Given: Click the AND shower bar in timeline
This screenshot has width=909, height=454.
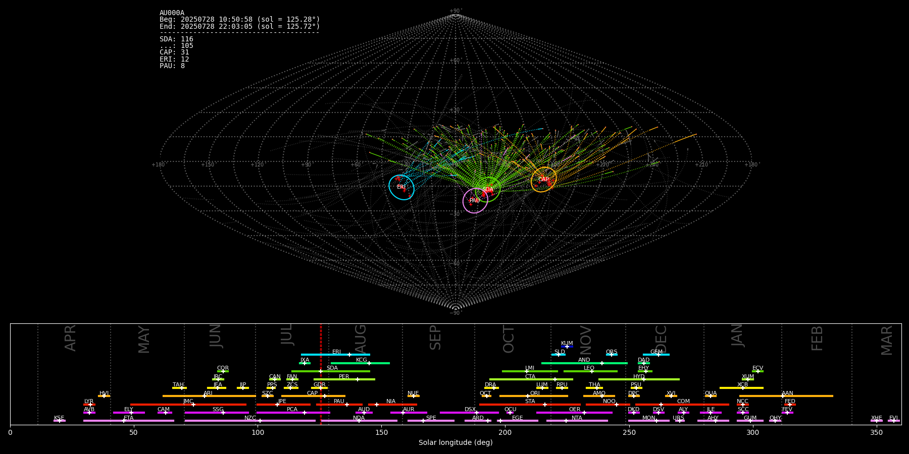Looking at the screenshot, I should tap(584, 363).
